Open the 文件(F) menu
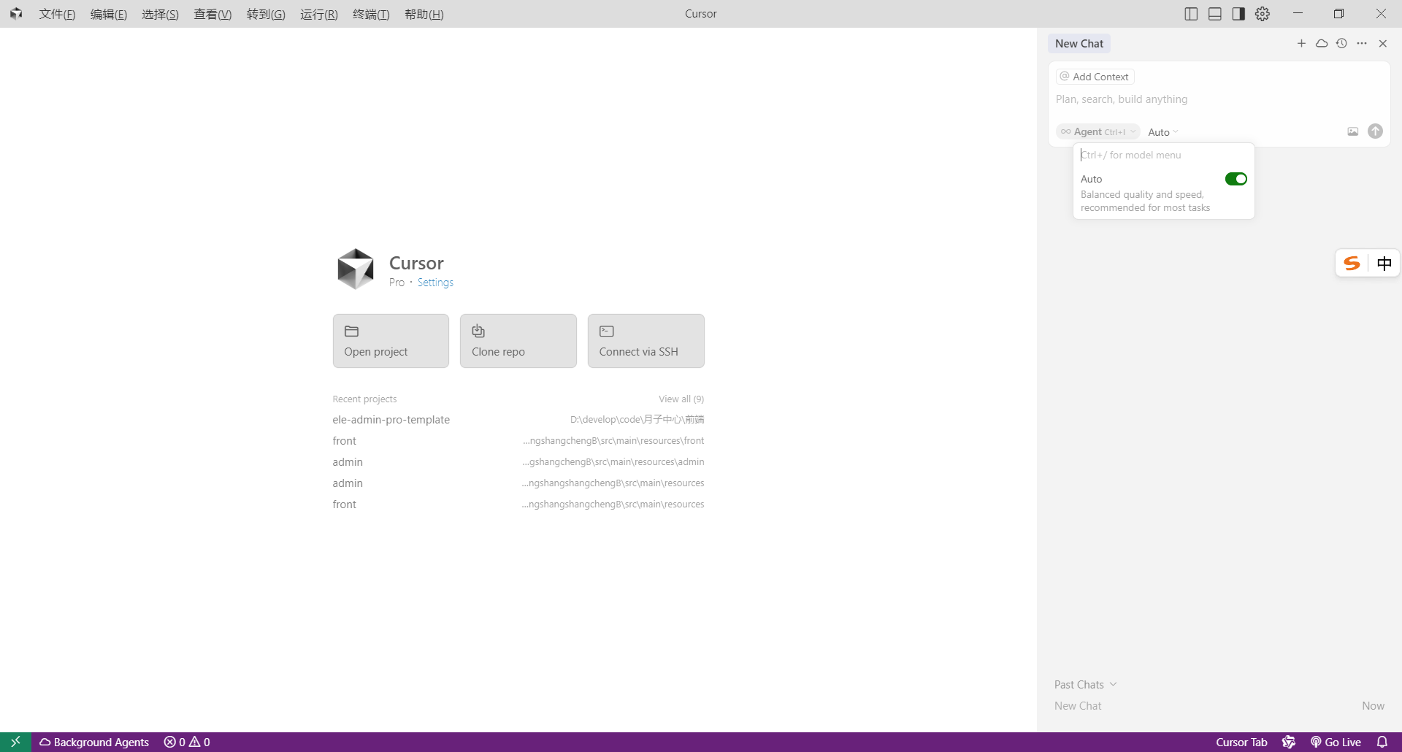Screen dimensions: 1402x752 tap(57, 14)
